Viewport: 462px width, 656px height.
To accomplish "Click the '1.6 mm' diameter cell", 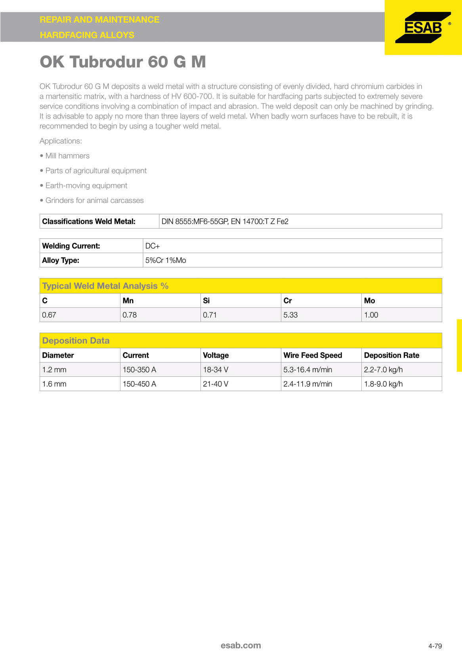I will [x=80, y=384].
